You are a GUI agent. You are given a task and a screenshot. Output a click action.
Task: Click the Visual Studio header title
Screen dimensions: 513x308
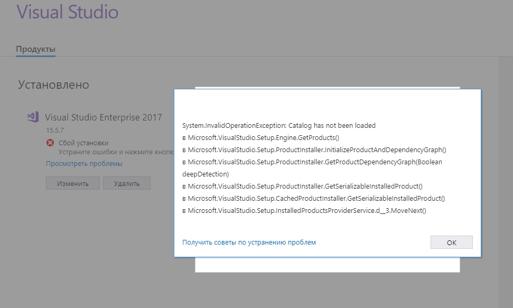tap(68, 12)
